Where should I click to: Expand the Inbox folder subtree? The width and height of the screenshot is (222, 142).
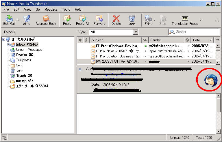point(8,44)
